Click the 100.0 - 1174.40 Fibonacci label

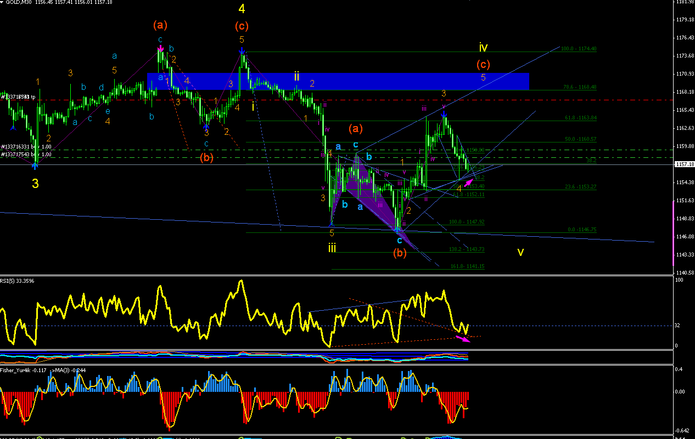(x=579, y=49)
